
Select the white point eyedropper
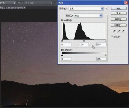pos(123,31)
